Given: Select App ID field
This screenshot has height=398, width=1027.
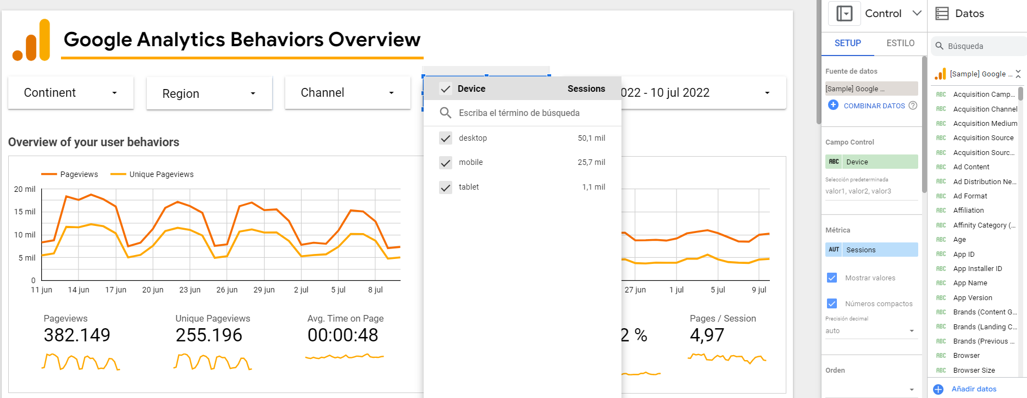Looking at the screenshot, I should [x=964, y=255].
